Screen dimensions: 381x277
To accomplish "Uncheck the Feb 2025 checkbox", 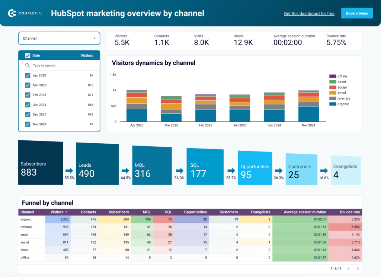I will (28, 95).
